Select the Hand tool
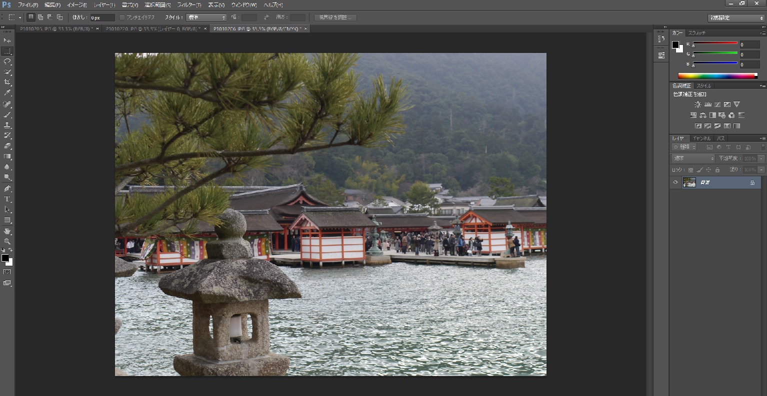This screenshot has height=396, width=767. click(7, 231)
